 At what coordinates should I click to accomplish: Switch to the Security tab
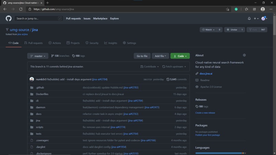click(x=92, y=43)
